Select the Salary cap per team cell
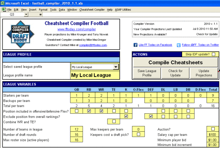Image resolution: width=220 pixels, height=148 pixels. [213, 135]
